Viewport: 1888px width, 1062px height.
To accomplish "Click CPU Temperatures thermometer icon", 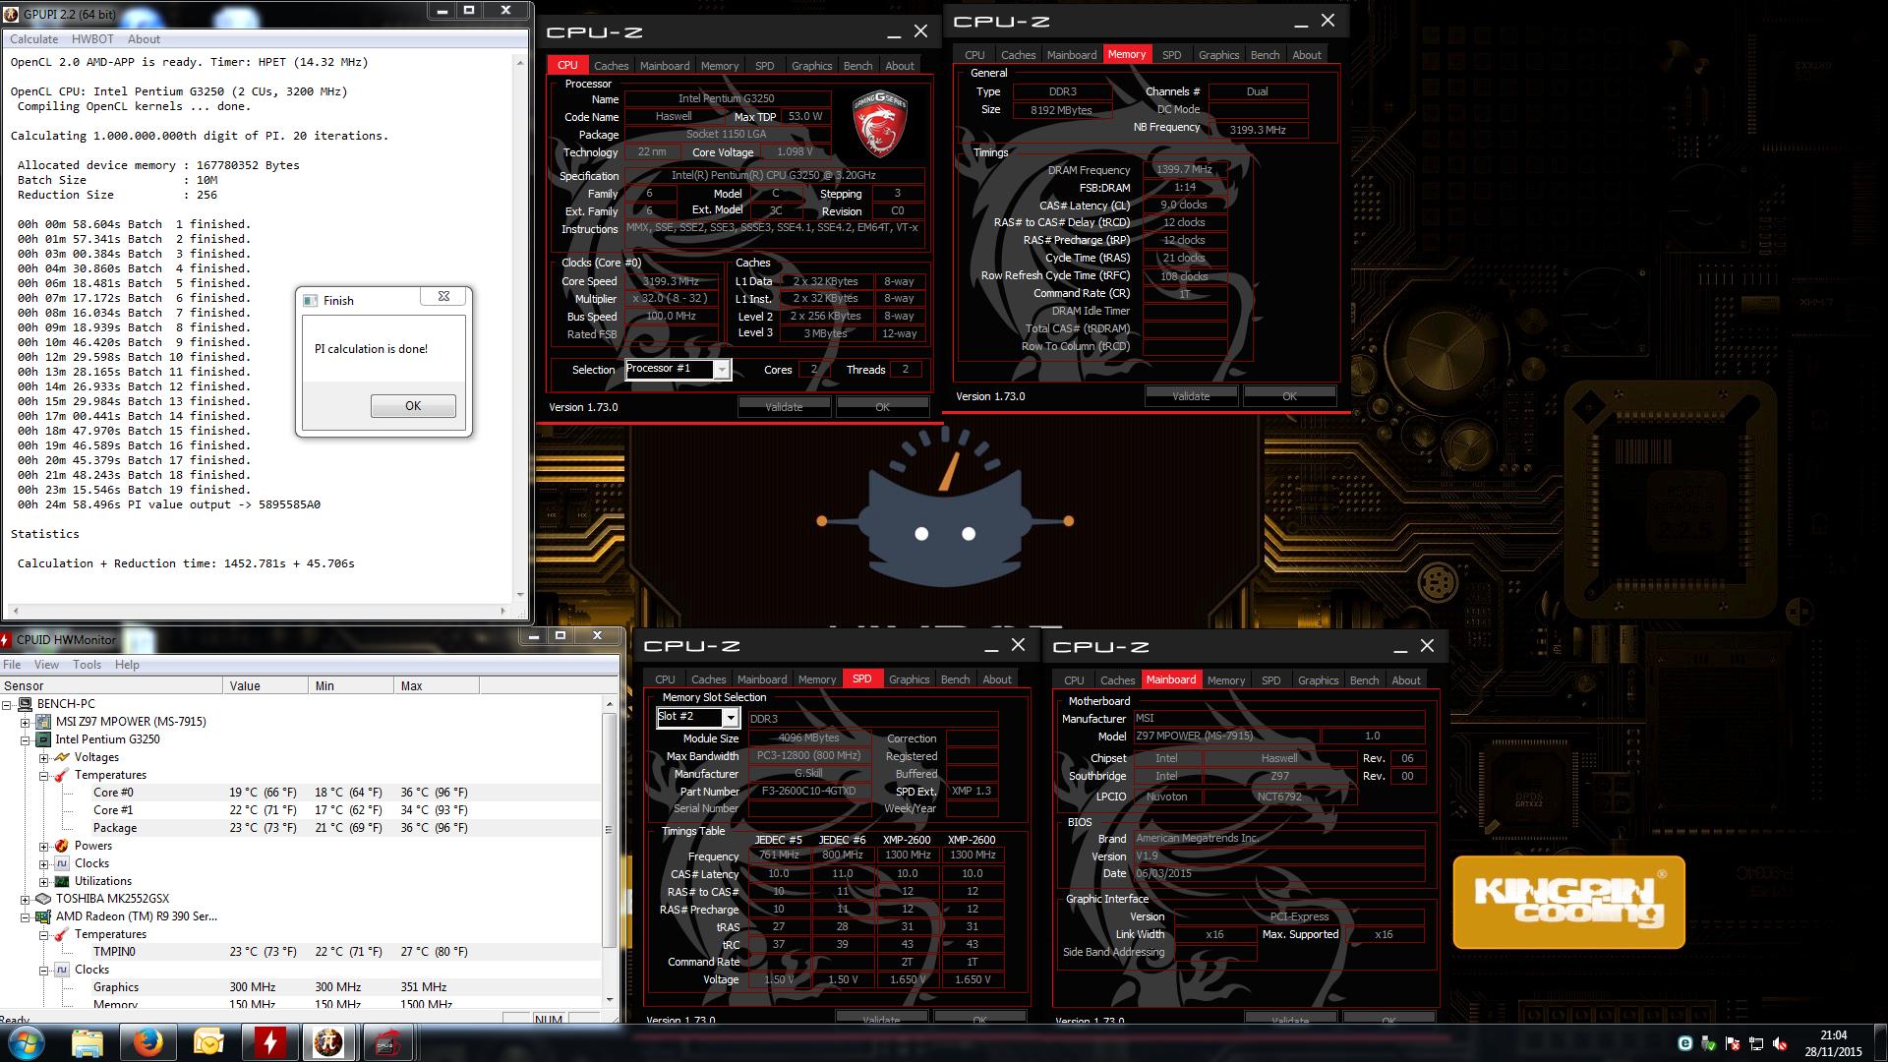I will [x=61, y=775].
